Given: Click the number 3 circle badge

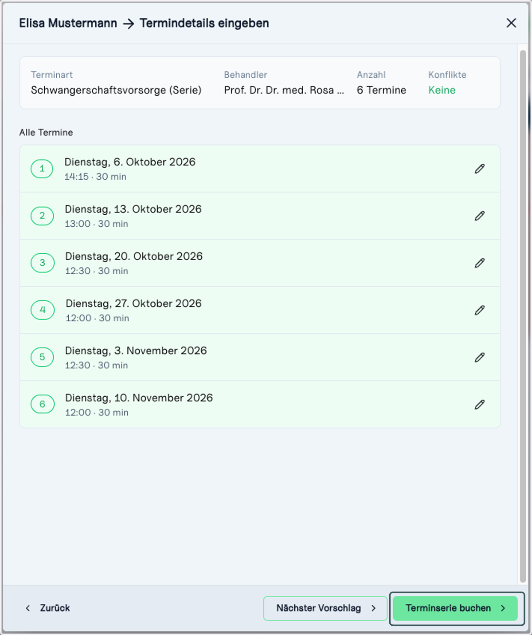Looking at the screenshot, I should [x=42, y=263].
